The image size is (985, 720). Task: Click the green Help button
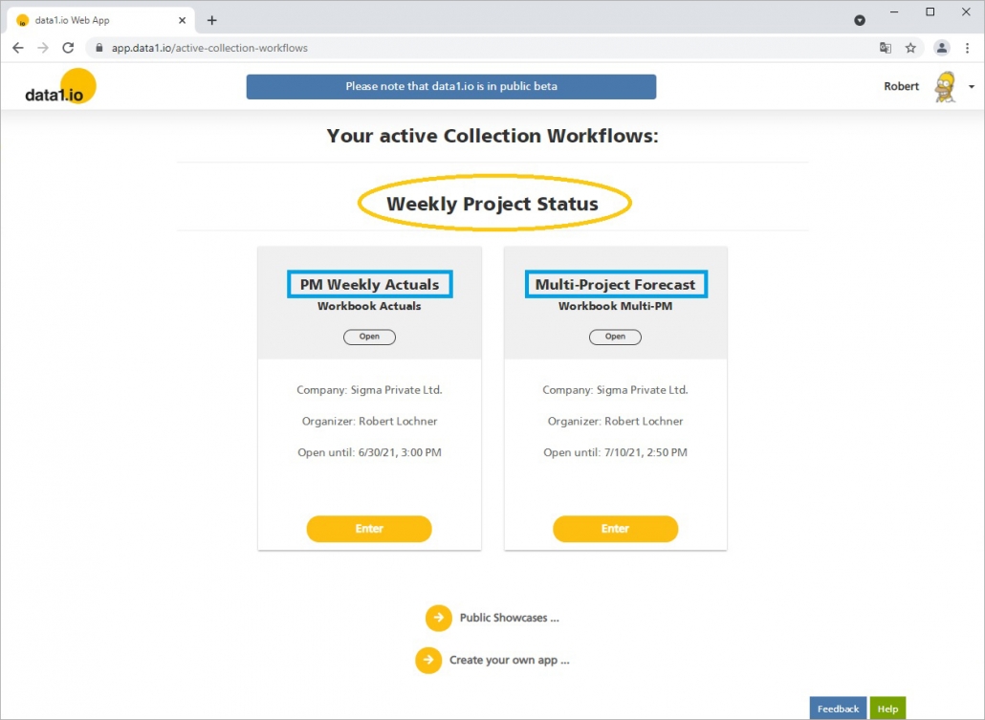887,708
